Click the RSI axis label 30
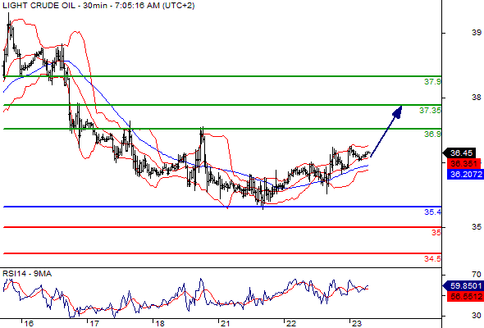The width and height of the screenshot is (484, 328). point(477,316)
